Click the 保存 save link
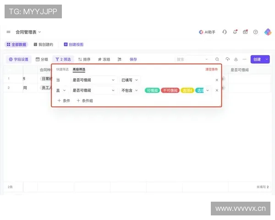 (x=133, y=60)
